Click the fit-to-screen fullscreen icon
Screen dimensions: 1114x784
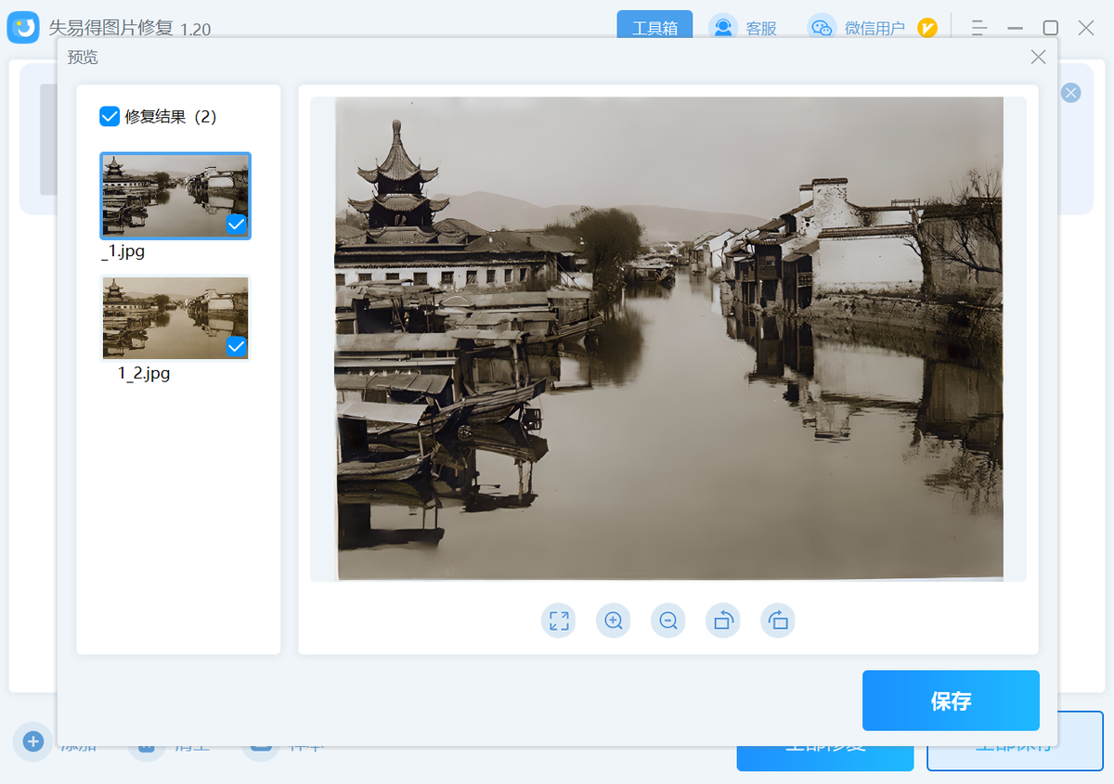pos(559,621)
